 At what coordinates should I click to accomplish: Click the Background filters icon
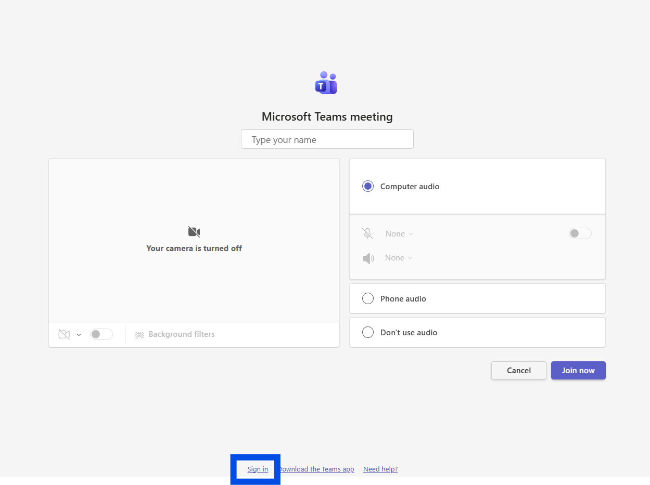click(x=139, y=335)
